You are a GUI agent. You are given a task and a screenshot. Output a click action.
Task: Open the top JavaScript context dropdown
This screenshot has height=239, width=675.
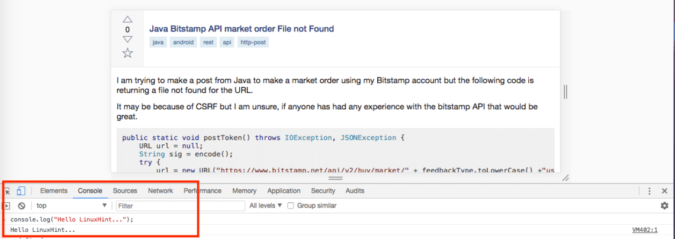[x=71, y=206]
